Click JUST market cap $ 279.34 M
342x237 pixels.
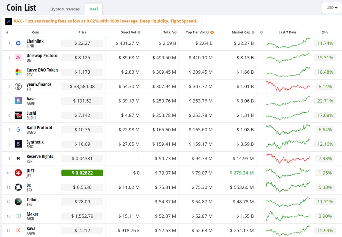tap(242, 173)
